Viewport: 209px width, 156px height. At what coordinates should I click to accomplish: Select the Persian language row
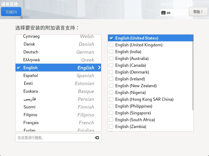click(58, 99)
